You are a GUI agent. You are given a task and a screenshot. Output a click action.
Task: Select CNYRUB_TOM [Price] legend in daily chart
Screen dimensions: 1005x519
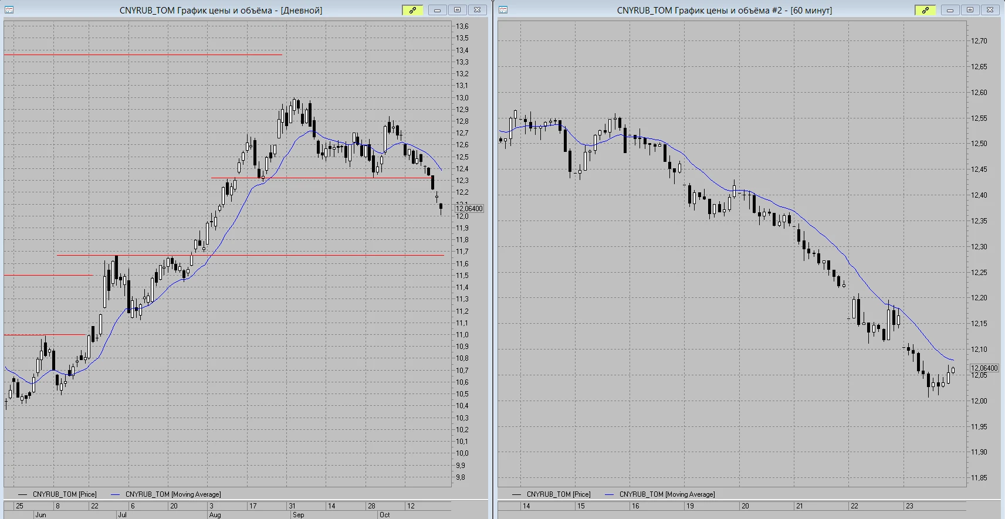click(65, 494)
